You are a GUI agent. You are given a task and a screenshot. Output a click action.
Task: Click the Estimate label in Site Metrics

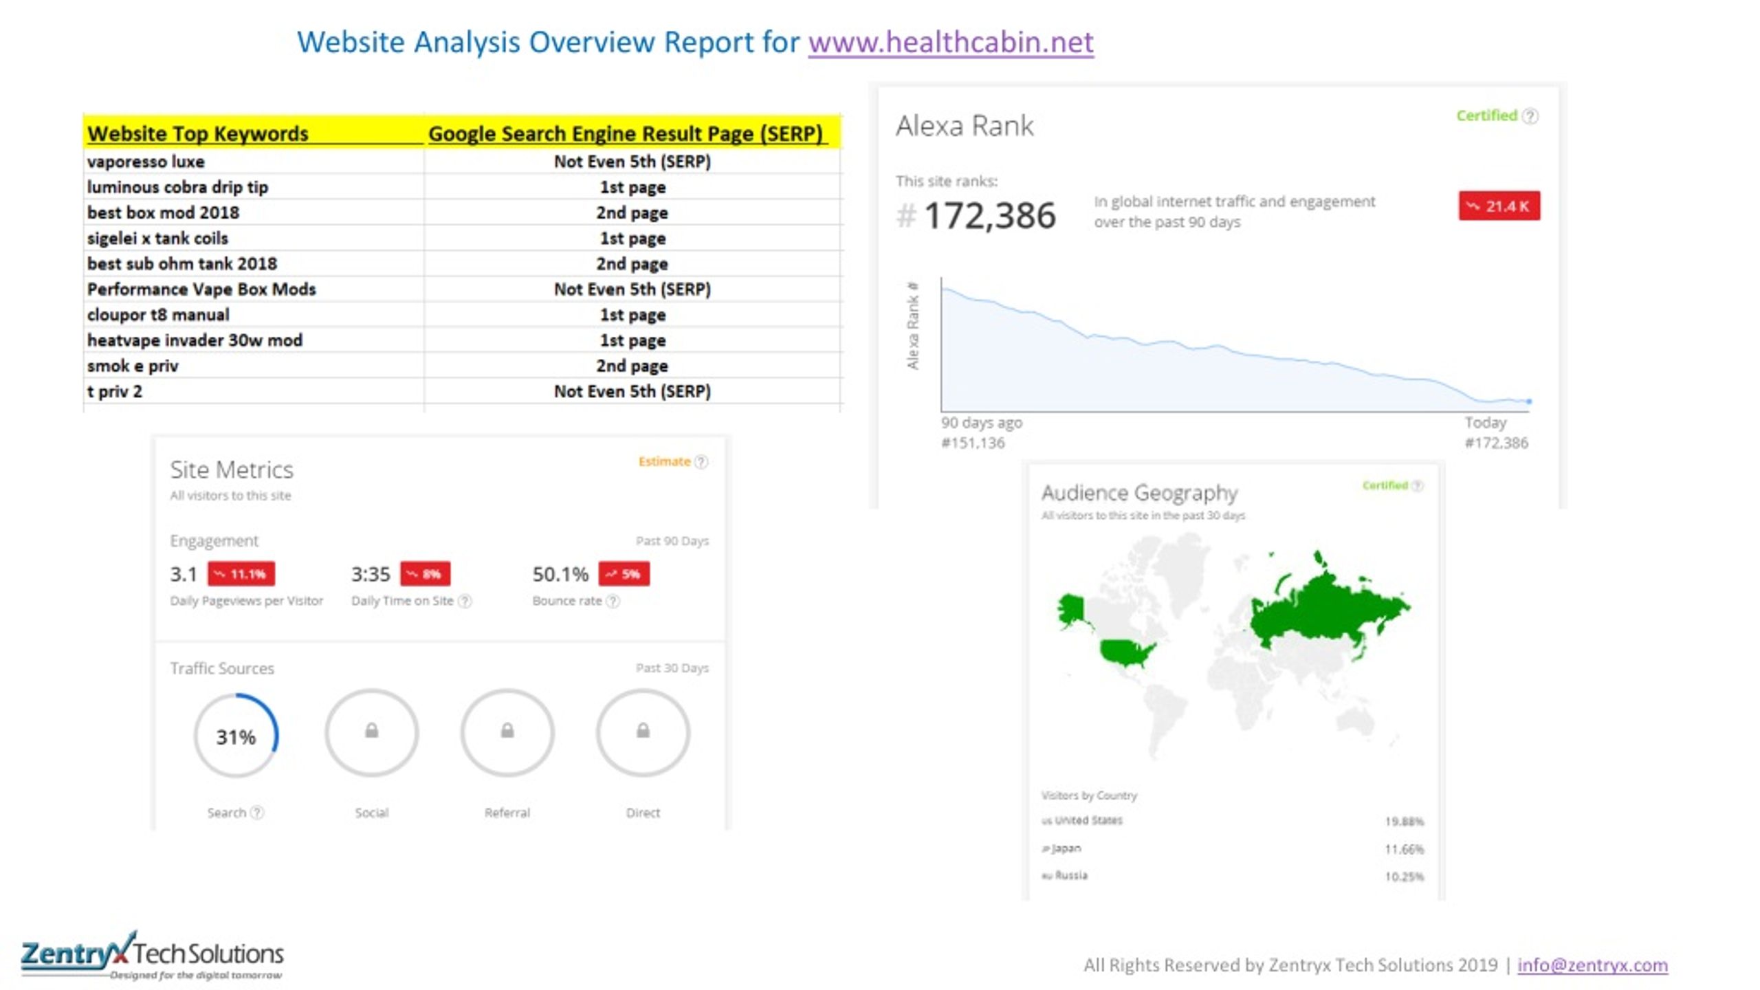pyautogui.click(x=664, y=461)
